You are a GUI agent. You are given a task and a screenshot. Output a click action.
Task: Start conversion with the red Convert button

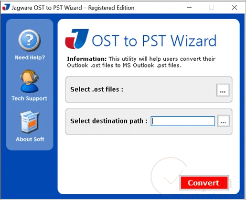[x=204, y=183]
